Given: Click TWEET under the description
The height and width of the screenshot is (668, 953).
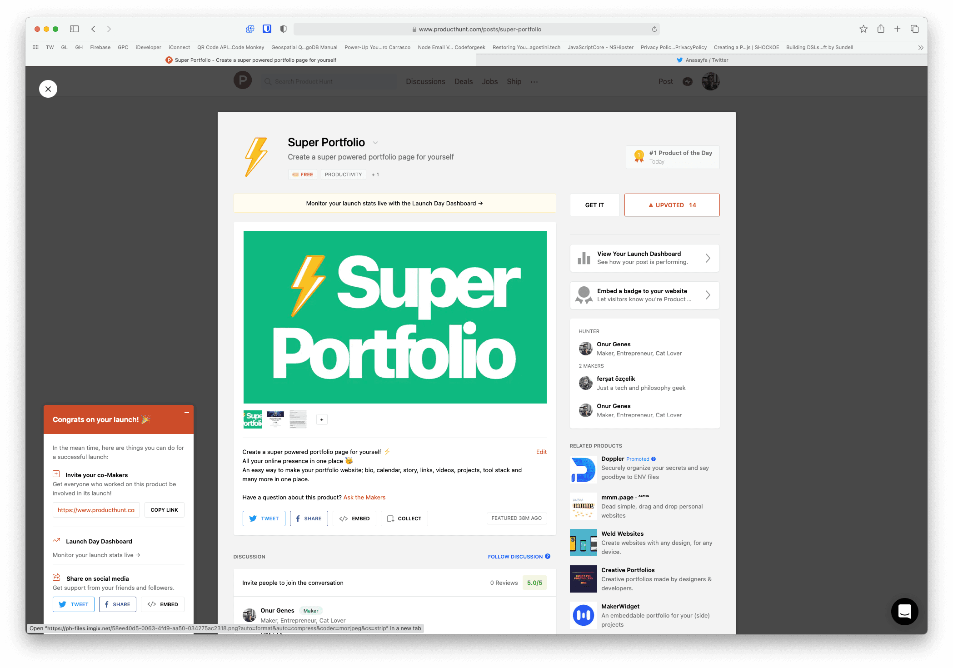Looking at the screenshot, I should pyautogui.click(x=264, y=518).
